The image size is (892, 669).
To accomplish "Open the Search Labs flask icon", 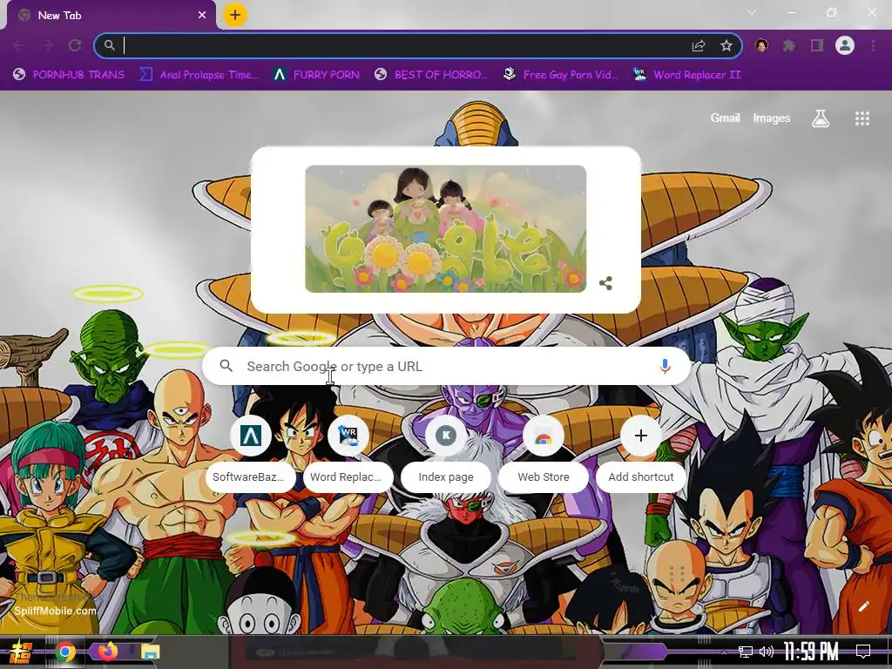I will [x=821, y=118].
